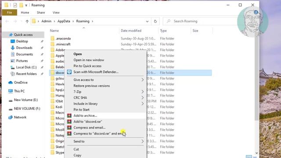Open New Volume (E:) drive
The width and height of the screenshot is (281, 158).
tap(26, 100)
